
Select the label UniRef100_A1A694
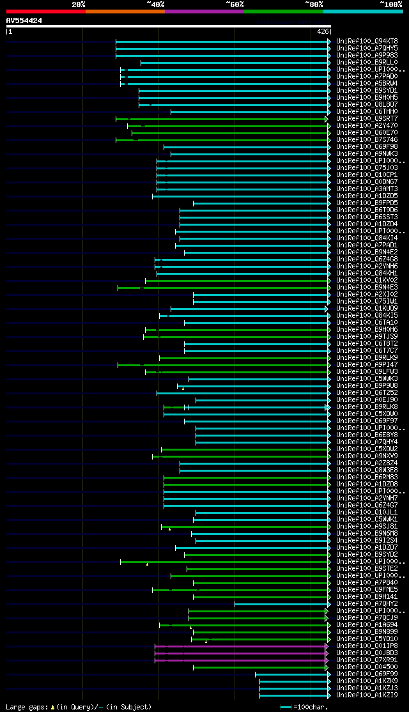[x=367, y=625]
